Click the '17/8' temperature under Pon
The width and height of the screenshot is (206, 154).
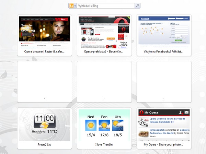tap(104, 135)
